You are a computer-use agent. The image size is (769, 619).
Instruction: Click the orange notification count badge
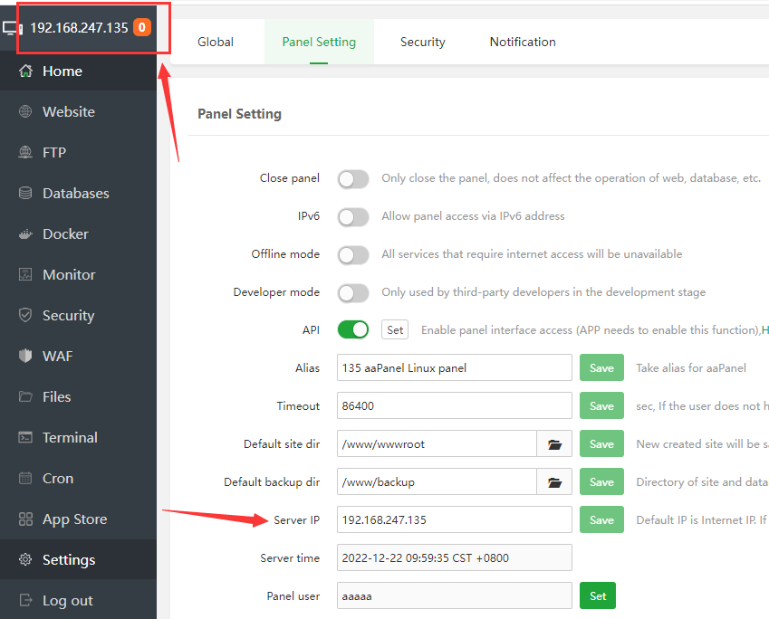point(142,27)
